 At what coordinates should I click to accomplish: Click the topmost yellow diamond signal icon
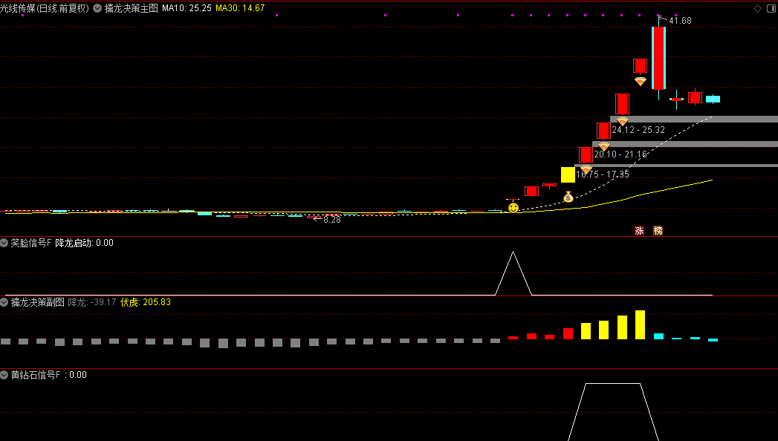[641, 81]
